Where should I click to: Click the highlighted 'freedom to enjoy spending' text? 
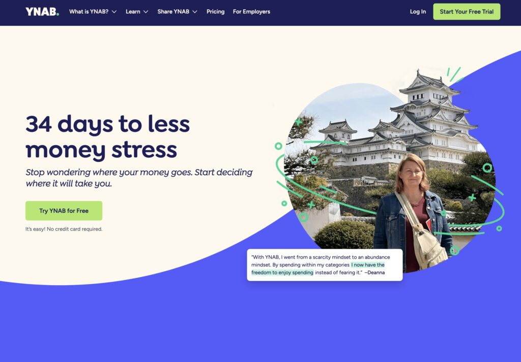click(x=282, y=272)
